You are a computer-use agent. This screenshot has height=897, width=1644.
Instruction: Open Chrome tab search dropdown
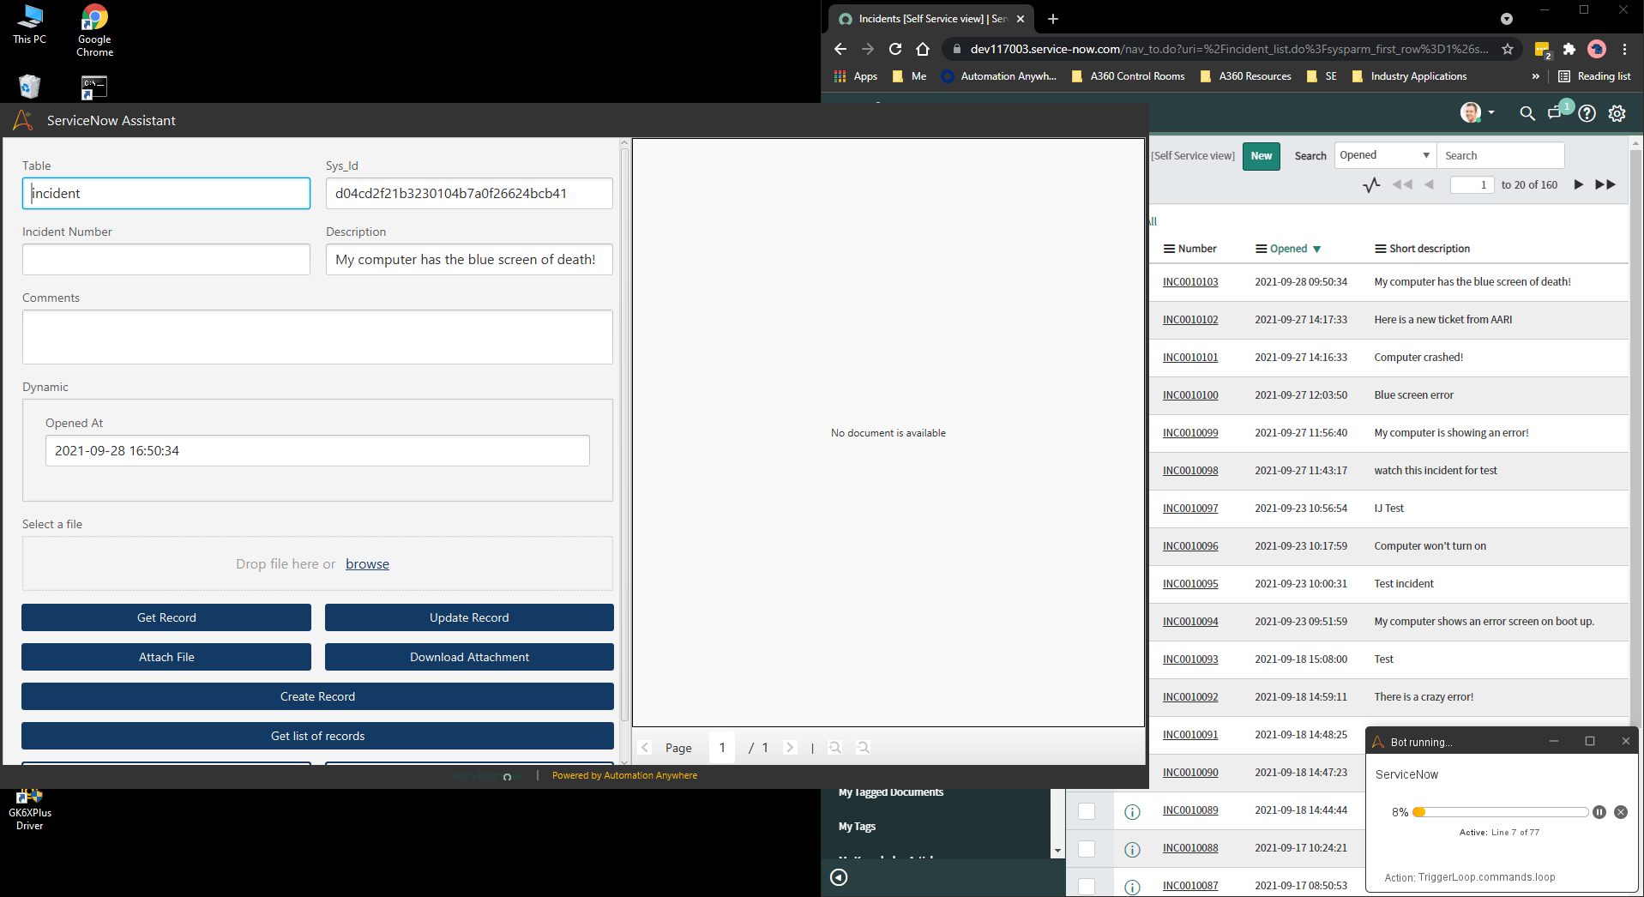pos(1507,19)
